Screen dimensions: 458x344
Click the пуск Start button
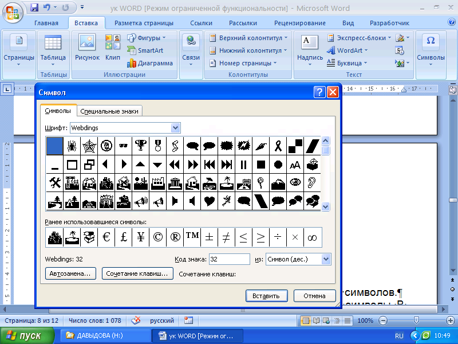27,335
